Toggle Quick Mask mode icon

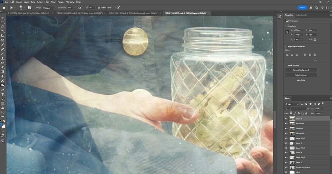(3, 131)
